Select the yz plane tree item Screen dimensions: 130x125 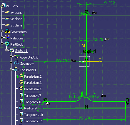click(16, 19)
